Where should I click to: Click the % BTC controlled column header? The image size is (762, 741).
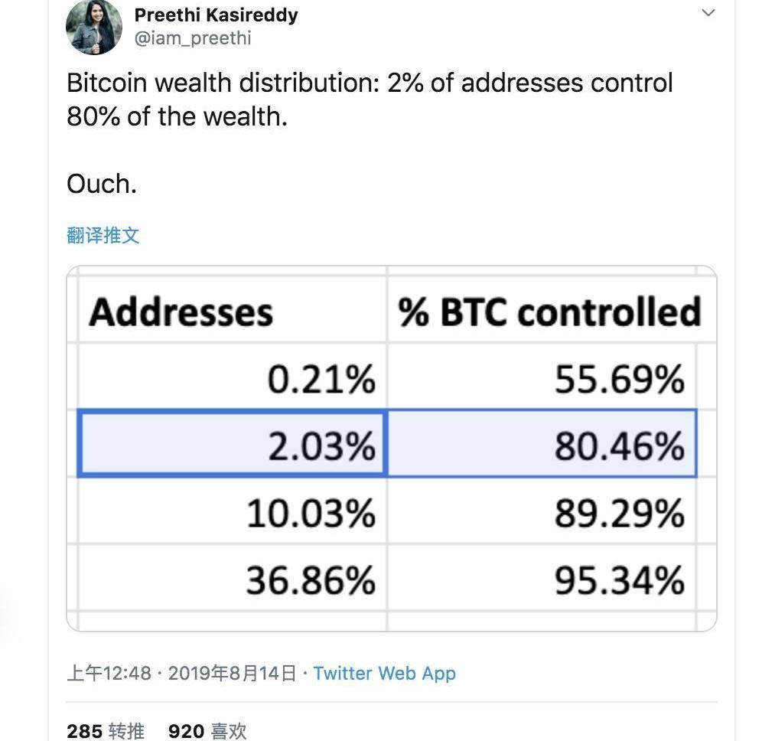[x=549, y=312]
